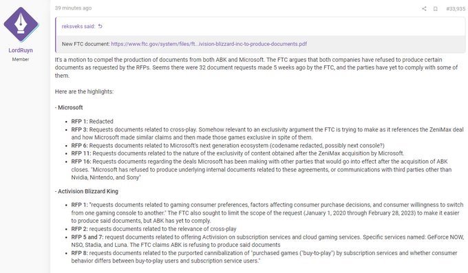Click the 'RFP 6:' next generation ecosystem item
Image resolution: width=468 pixels, height=273 pixels.
click(228, 145)
